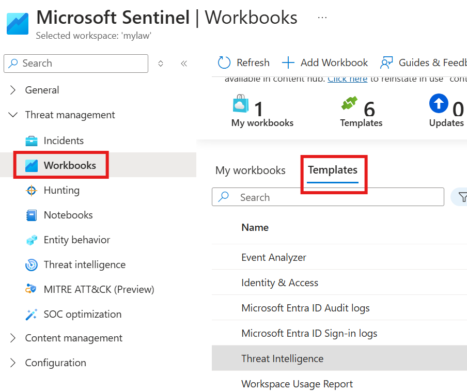Open Notebooks in sidebar
The width and height of the screenshot is (467, 391).
tap(68, 215)
